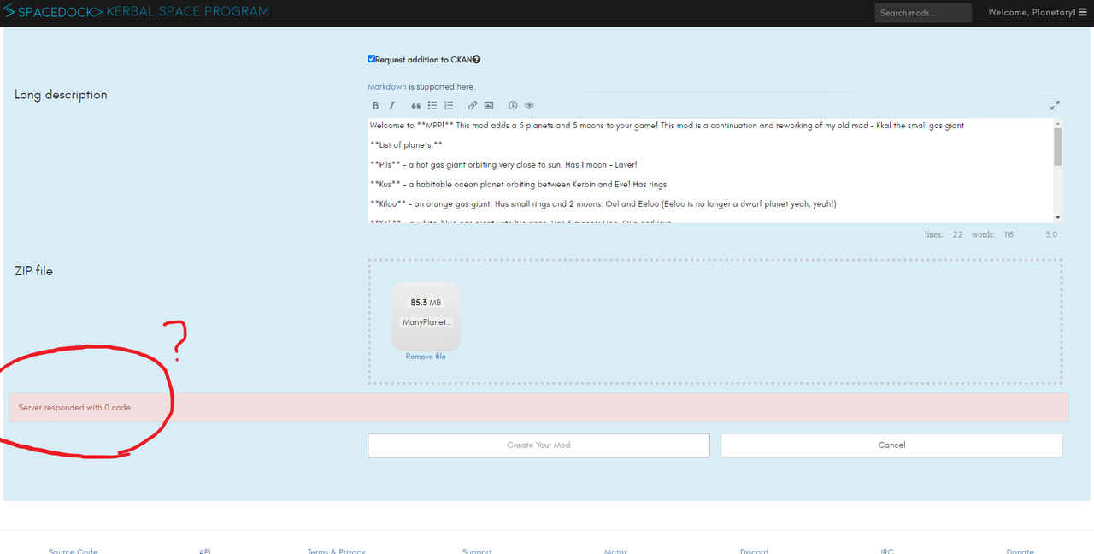Click the Search mods field
The image size is (1094, 554).
tap(923, 13)
